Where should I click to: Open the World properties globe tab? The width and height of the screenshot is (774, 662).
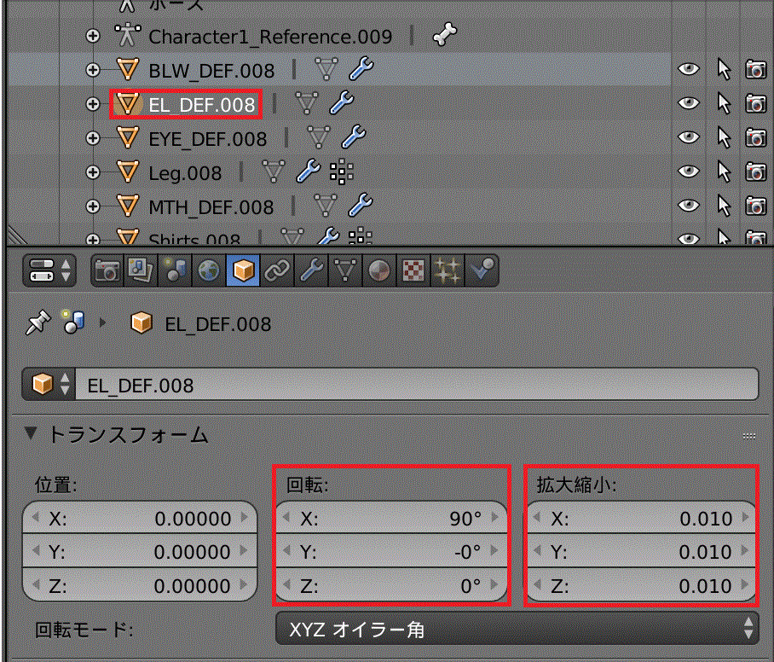click(x=209, y=271)
